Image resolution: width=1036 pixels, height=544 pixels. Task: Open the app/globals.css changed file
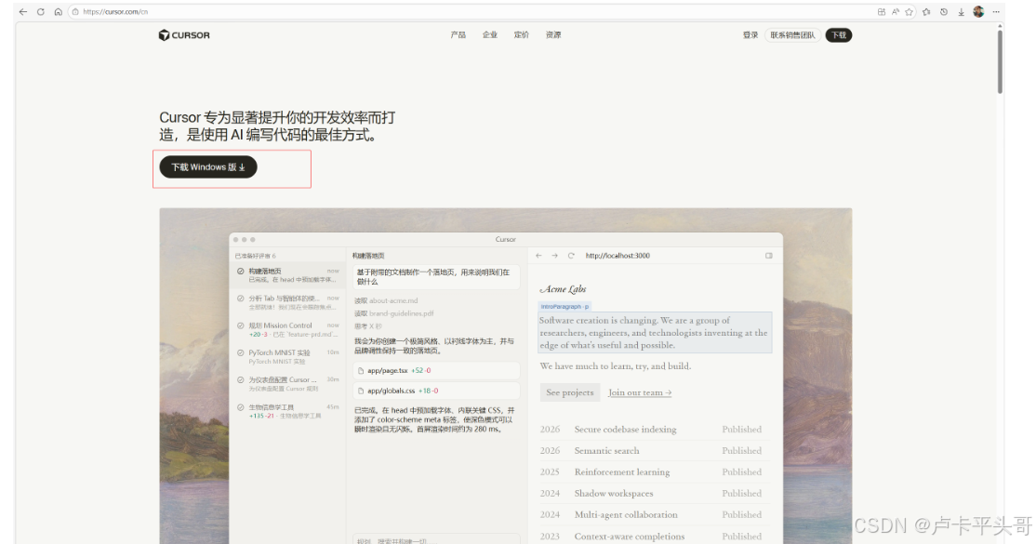tap(436, 391)
